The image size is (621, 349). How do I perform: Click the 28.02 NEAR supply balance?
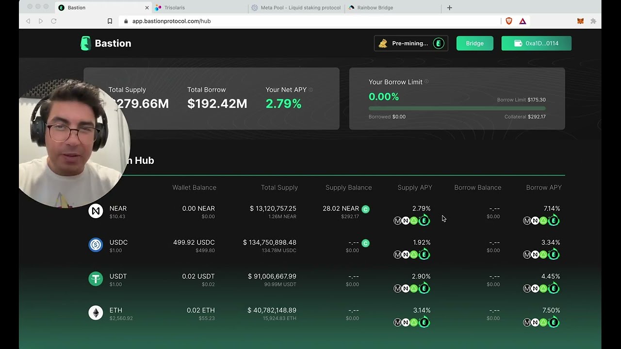click(x=341, y=208)
